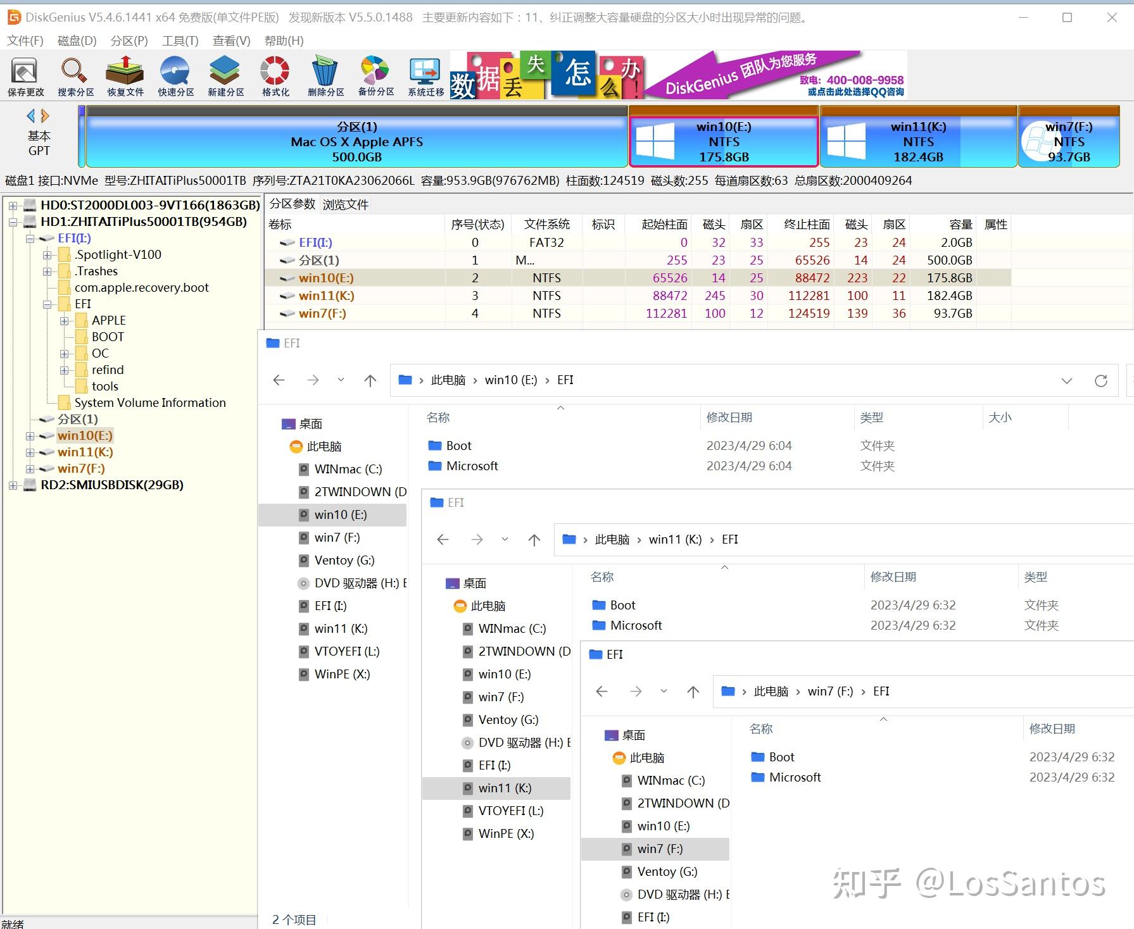Expand the .Spotlight-V100 folder node
The width and height of the screenshot is (1134, 929).
[47, 255]
